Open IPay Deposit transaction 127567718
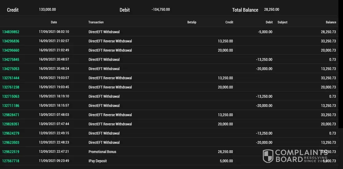The image size is (343, 169). point(11,161)
